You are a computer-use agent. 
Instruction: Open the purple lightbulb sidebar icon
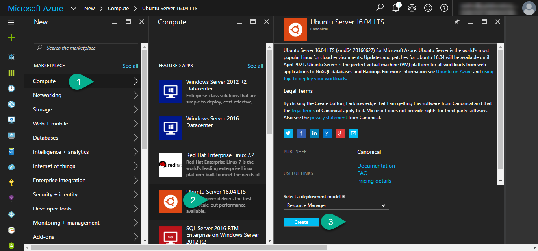[11, 198]
